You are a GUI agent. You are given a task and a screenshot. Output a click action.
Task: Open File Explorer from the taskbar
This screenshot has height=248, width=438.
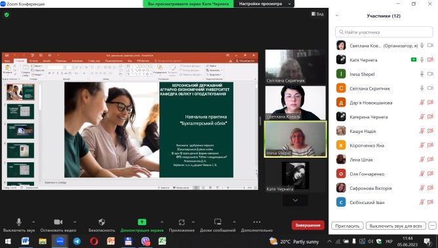click(x=43, y=241)
